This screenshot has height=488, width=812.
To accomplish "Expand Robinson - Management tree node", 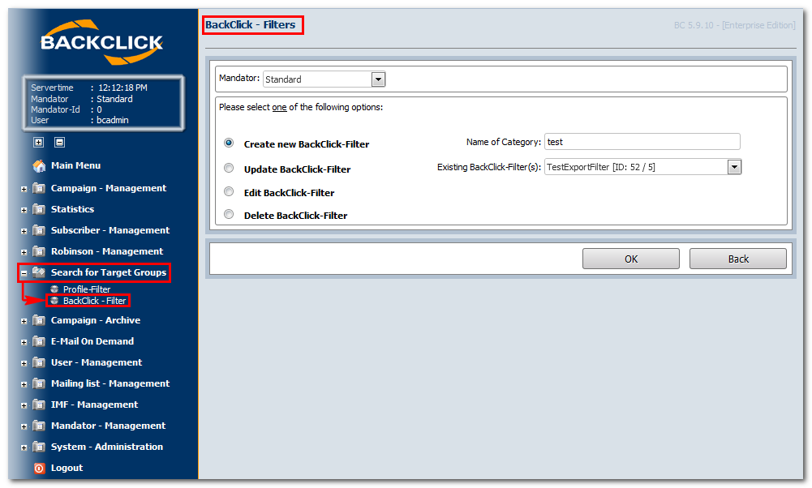I will pos(24,253).
